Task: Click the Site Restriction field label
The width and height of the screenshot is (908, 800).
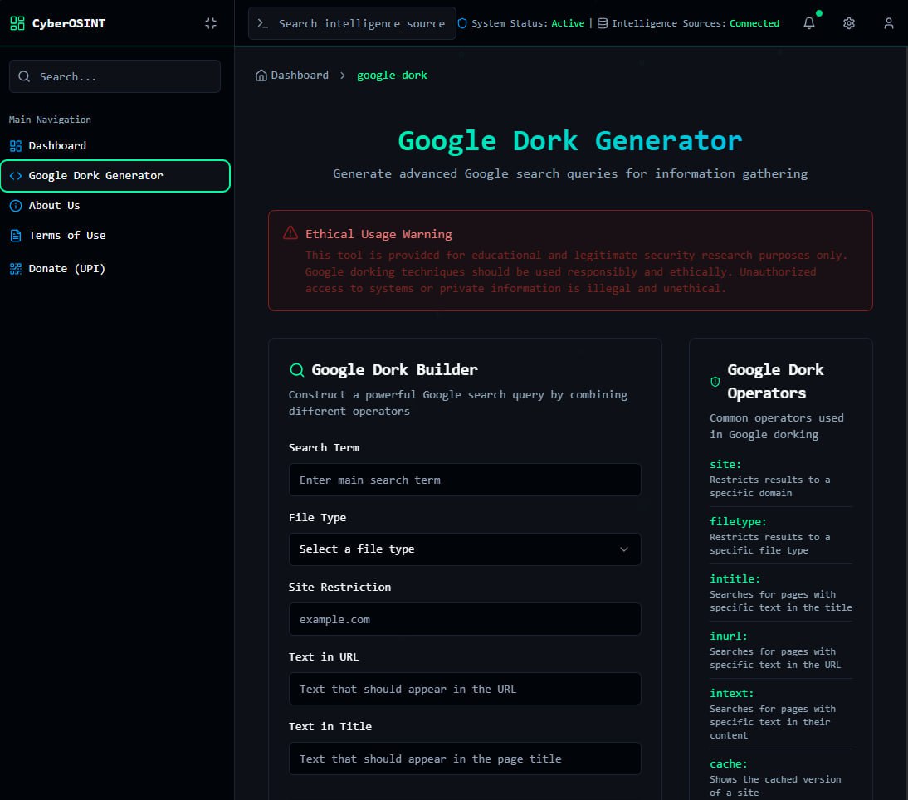Action: click(x=339, y=587)
